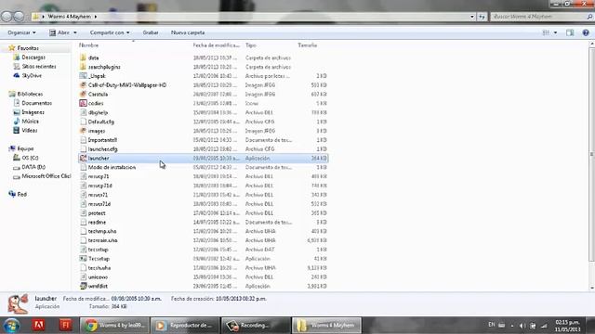Open the OS (C:) drive
Screen dimensions: 595x334
(30, 158)
